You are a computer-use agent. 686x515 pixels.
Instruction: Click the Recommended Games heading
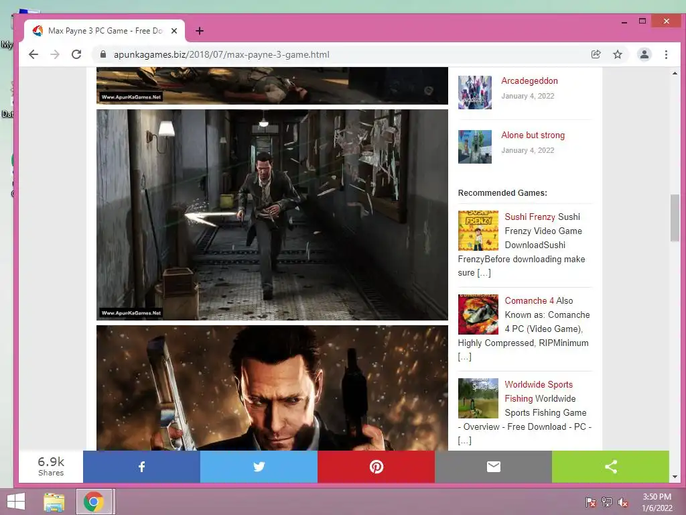coord(502,192)
